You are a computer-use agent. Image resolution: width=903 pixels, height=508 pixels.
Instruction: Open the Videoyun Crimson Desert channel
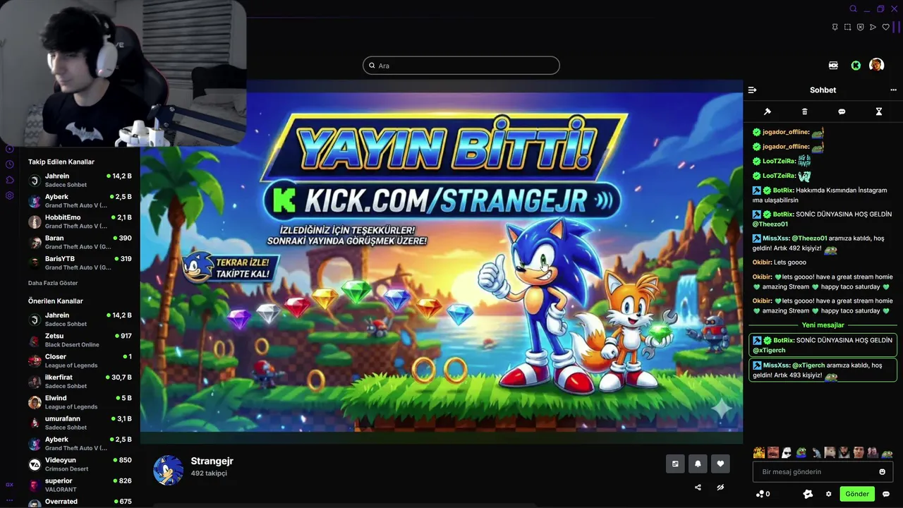coord(80,464)
